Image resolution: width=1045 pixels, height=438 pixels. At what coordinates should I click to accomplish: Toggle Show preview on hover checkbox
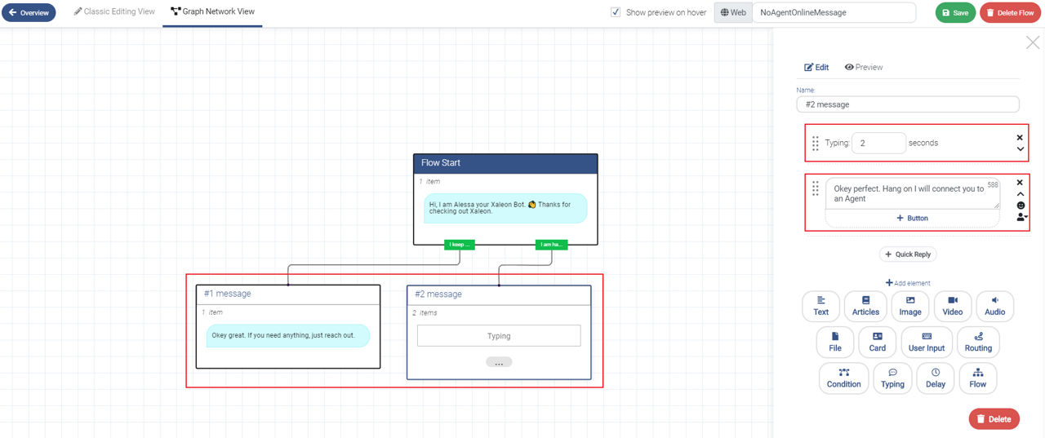click(x=616, y=12)
